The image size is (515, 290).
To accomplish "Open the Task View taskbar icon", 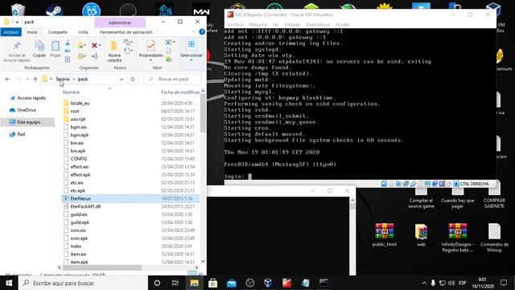I will point(175,283).
